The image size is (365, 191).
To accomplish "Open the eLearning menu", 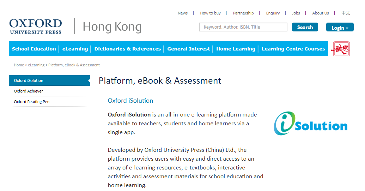I will (x=75, y=49).
